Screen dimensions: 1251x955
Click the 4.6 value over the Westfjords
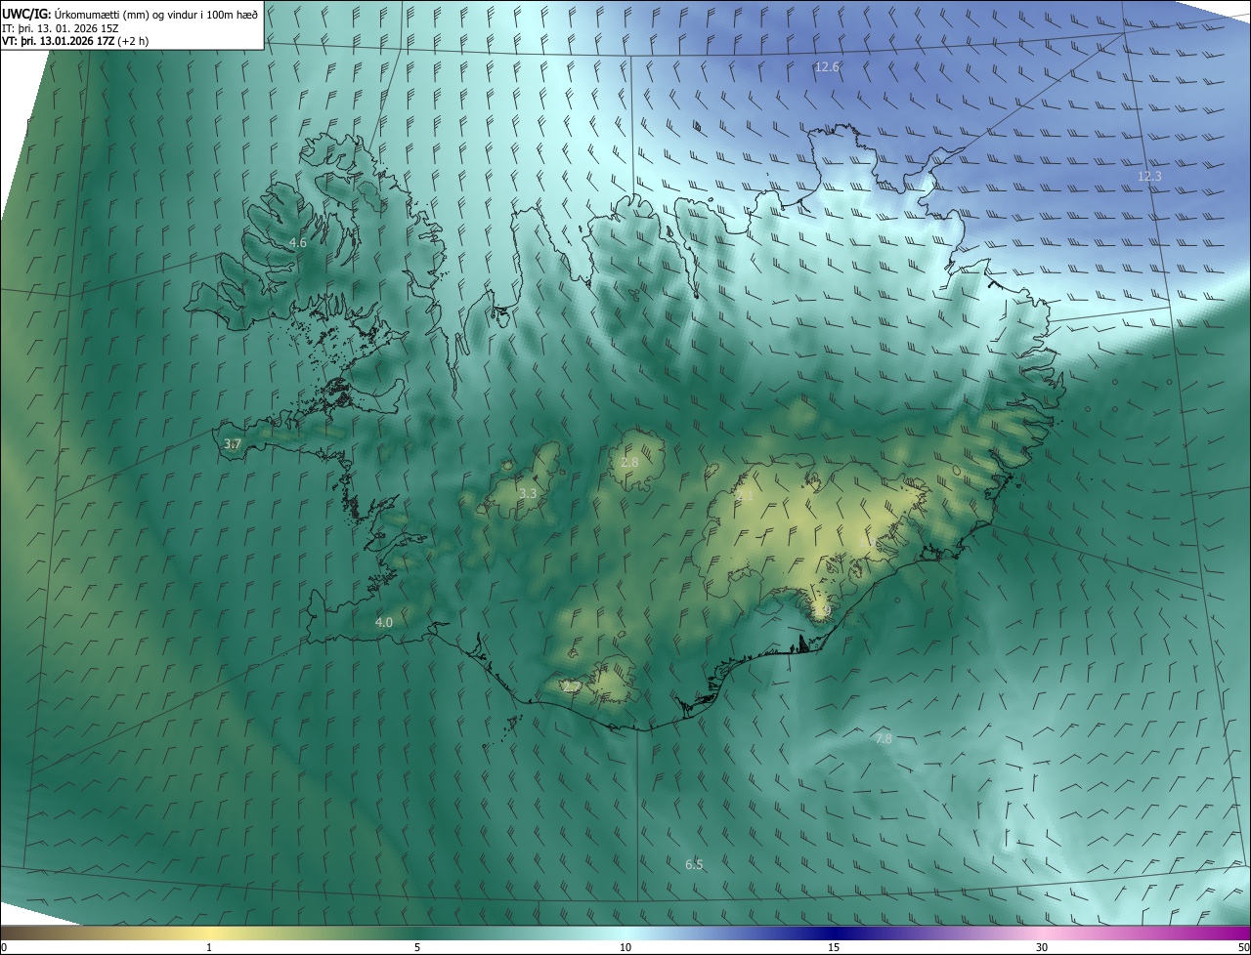[x=298, y=243]
